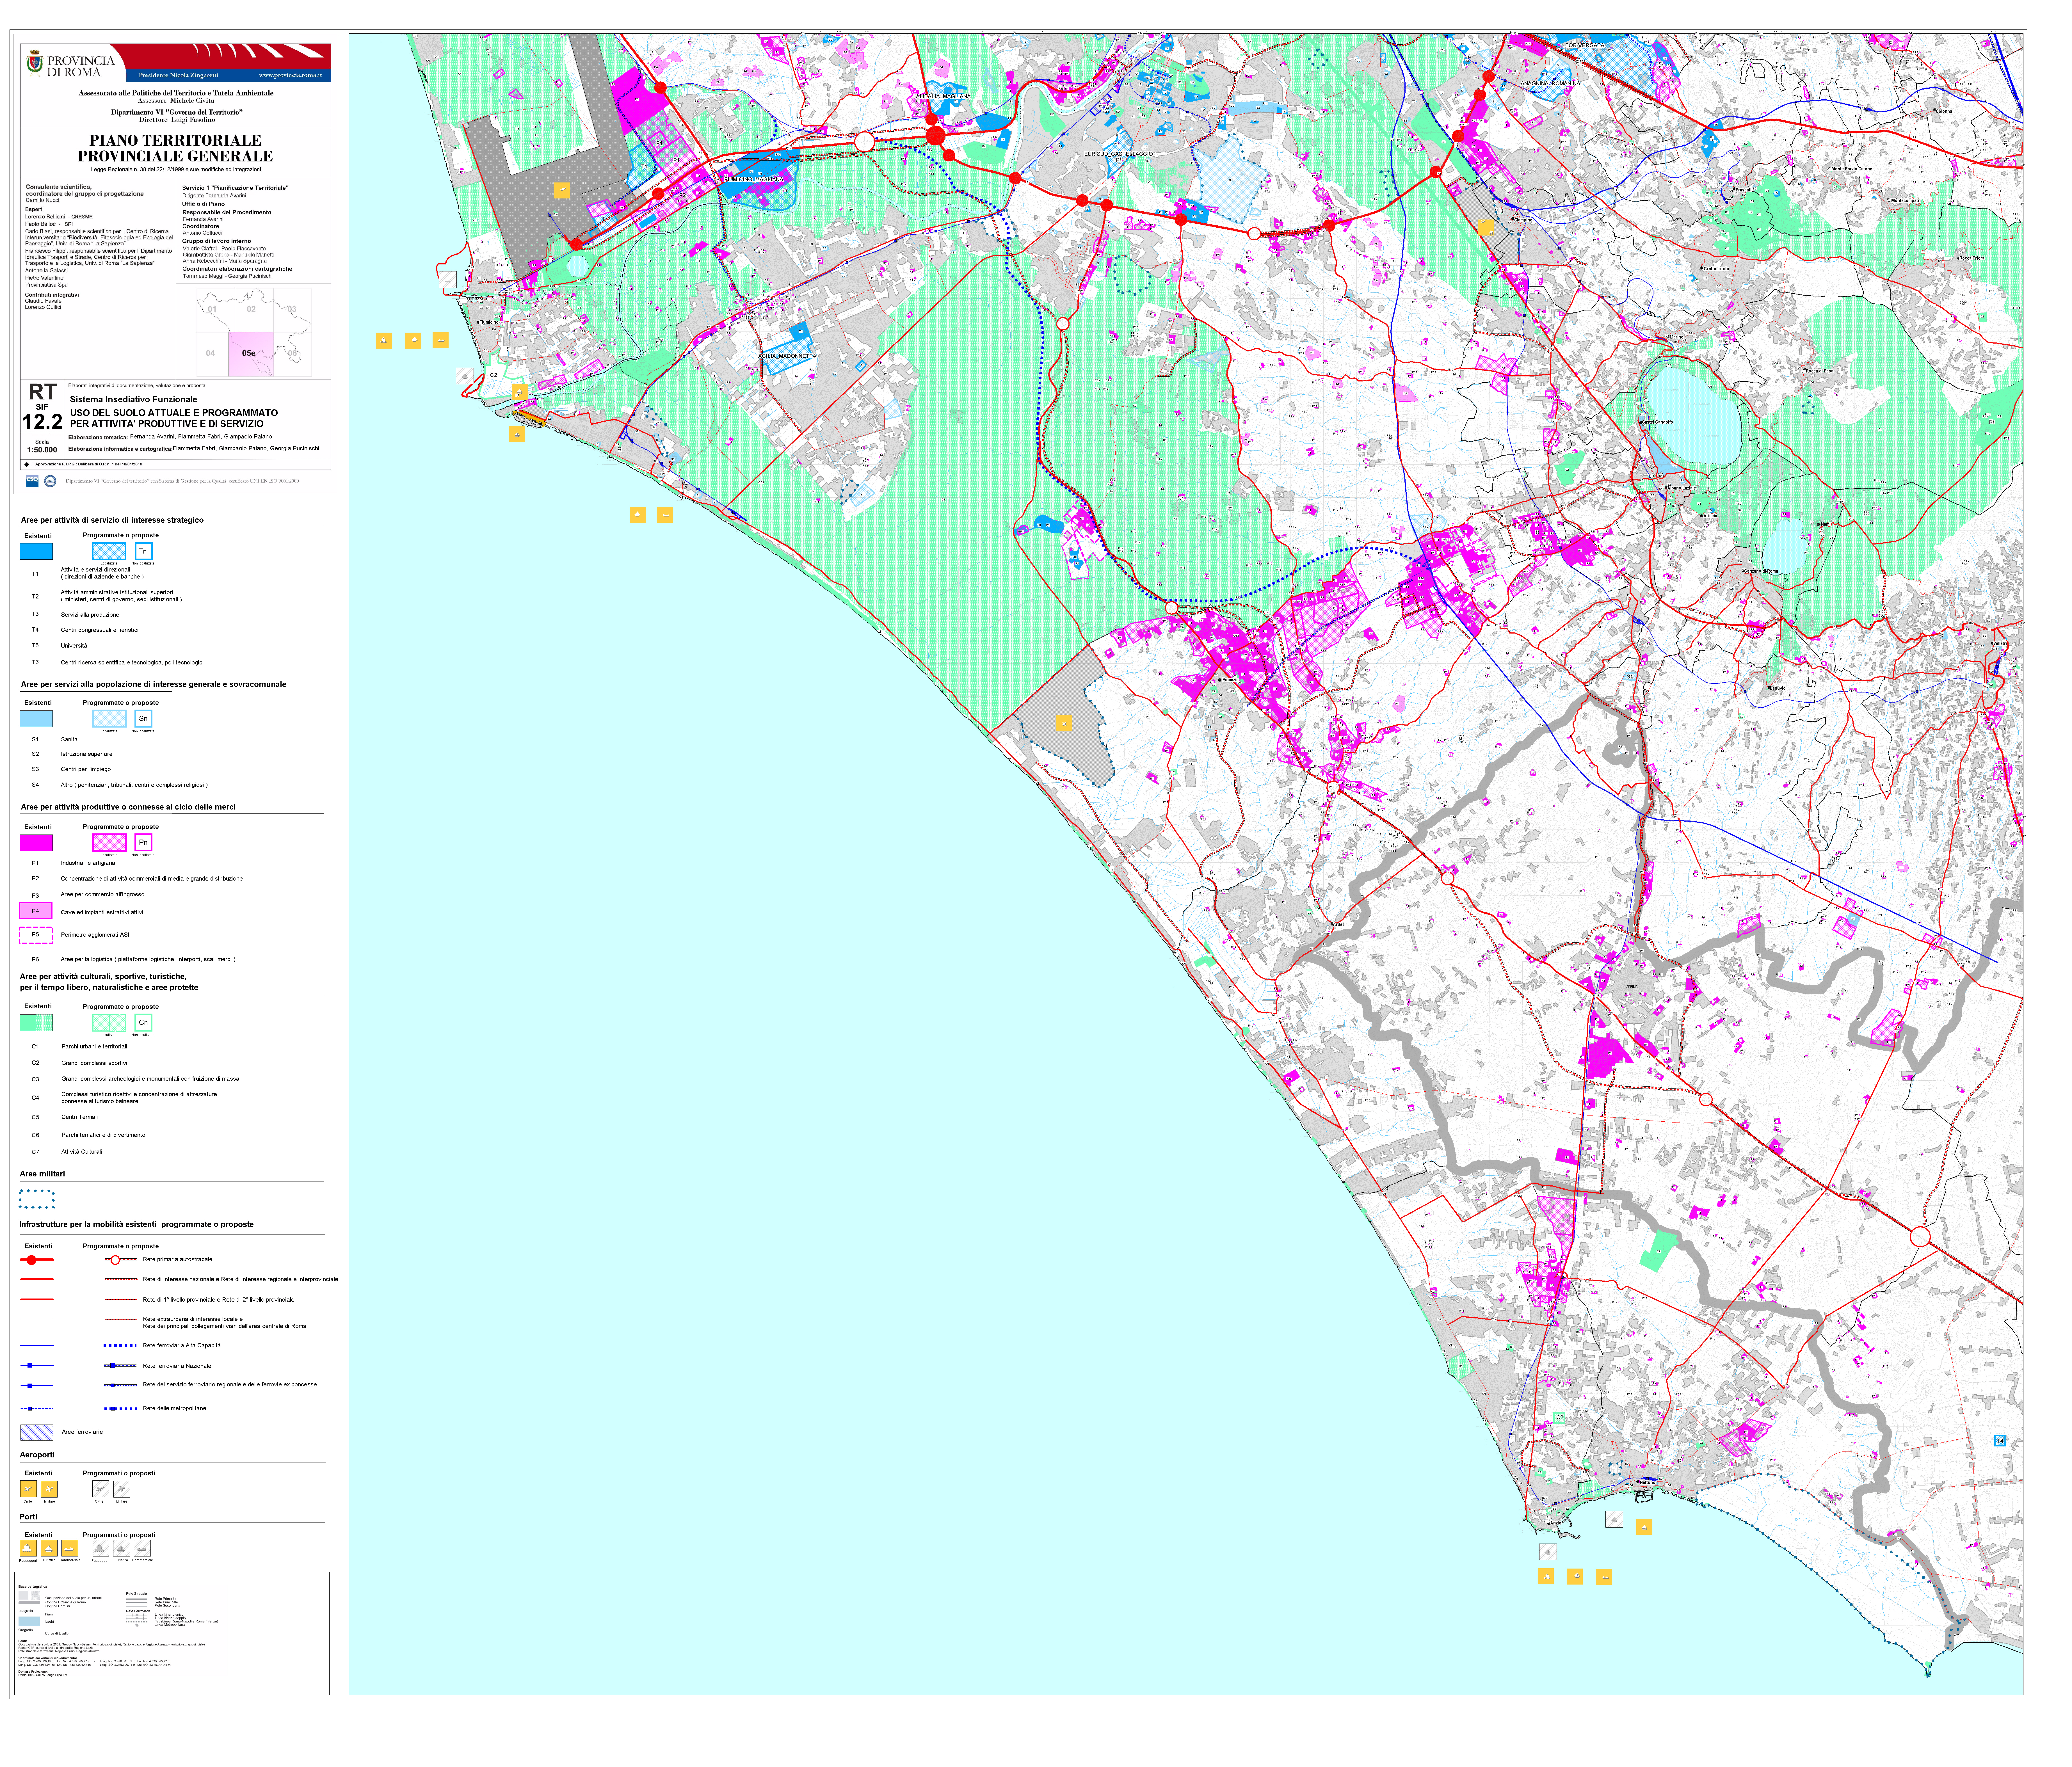Click the airport icon on grey coastal area west of Pomezia
The image size is (2072, 1767).
[1064, 723]
